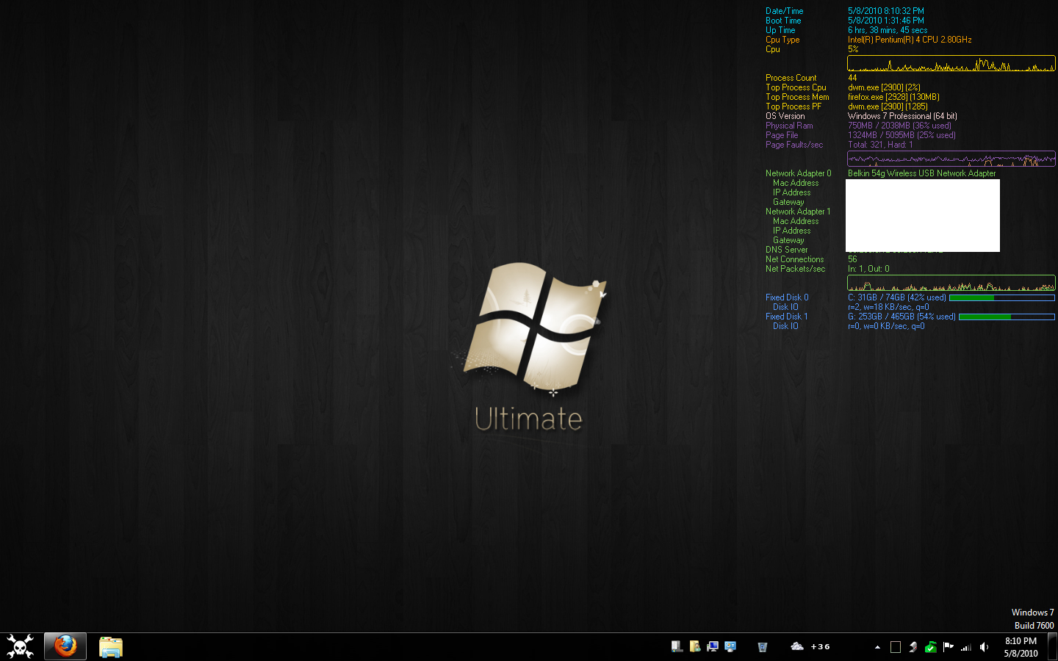Click the 'Fixed Disk 1' label
1058x661 pixels.
pyautogui.click(x=786, y=317)
